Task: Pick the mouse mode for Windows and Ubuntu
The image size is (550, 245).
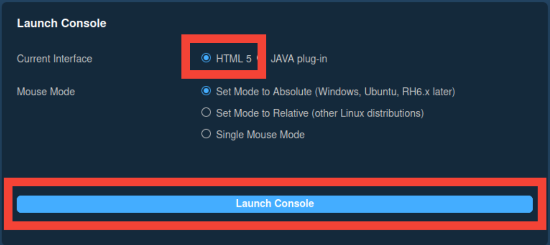Action: click(x=206, y=91)
